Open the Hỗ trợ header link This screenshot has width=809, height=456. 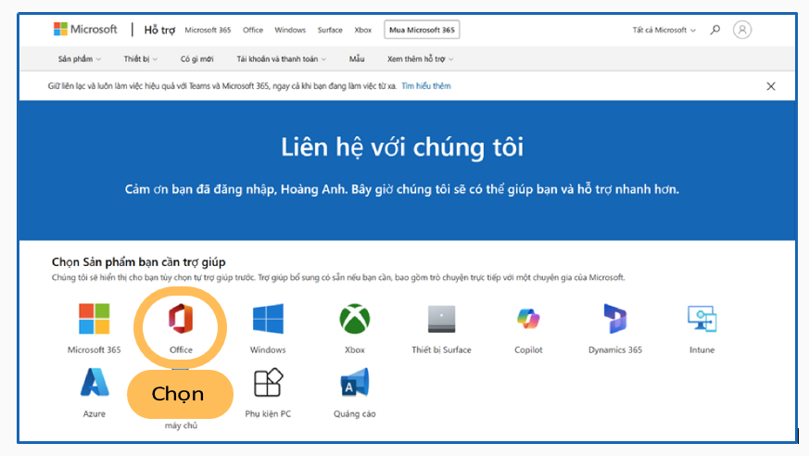[x=159, y=30]
